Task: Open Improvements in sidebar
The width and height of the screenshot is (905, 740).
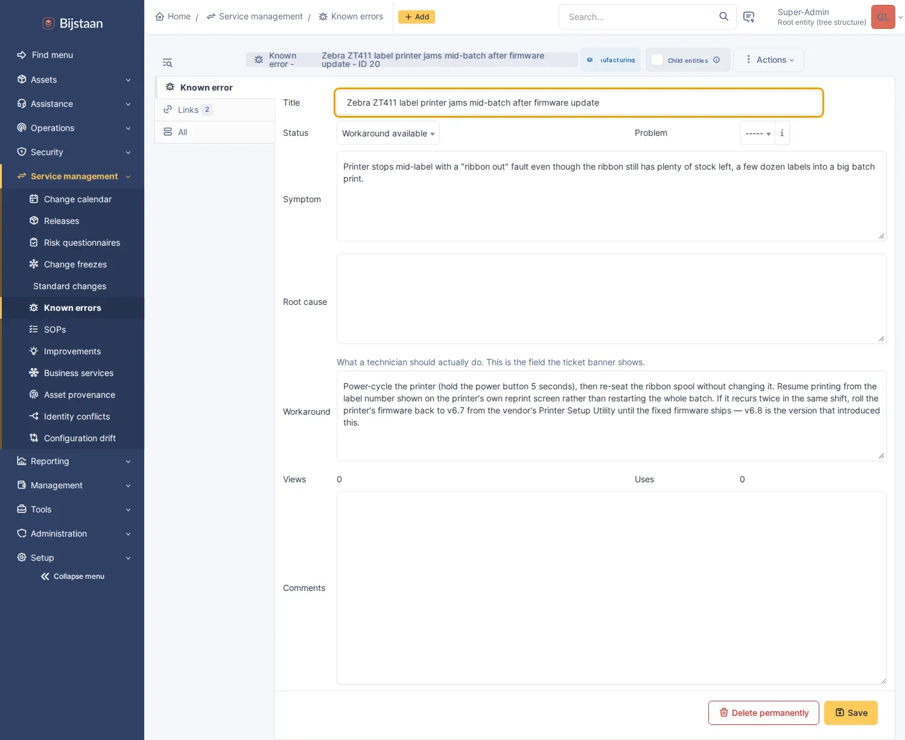Action: click(72, 351)
